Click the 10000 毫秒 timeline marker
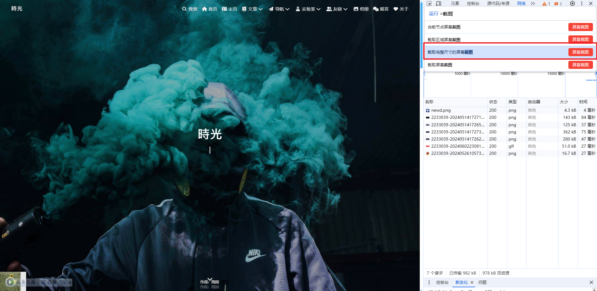597x291 pixels. [508, 74]
